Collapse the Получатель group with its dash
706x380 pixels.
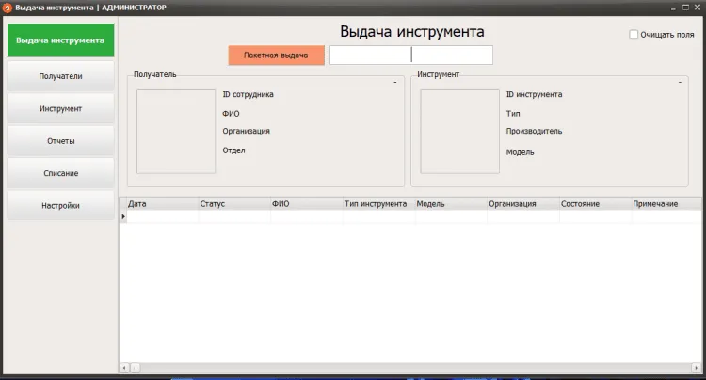click(394, 82)
